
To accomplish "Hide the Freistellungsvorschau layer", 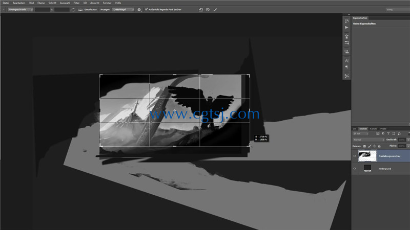I will (x=355, y=156).
